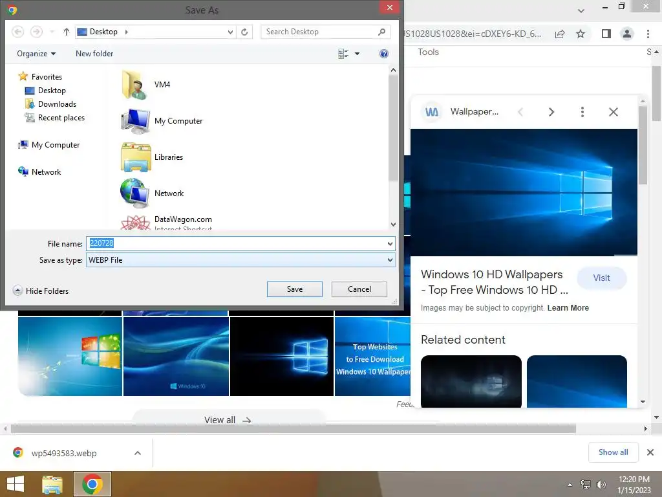Select the VM4 user folder
Image resolution: width=662 pixels, height=497 pixels.
(146, 85)
